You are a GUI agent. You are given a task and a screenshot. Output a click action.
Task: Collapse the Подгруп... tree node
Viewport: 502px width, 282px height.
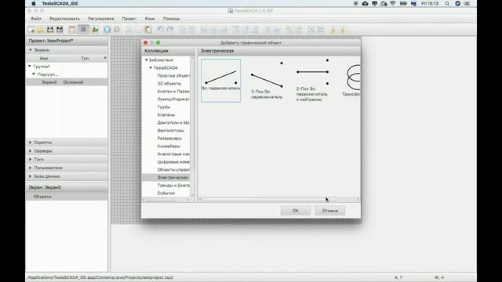point(34,74)
